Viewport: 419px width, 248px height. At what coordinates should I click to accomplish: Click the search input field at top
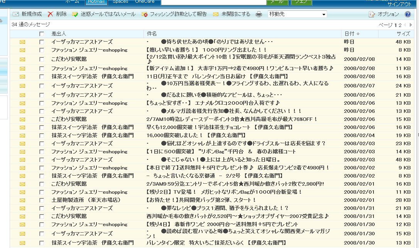(213, 2)
